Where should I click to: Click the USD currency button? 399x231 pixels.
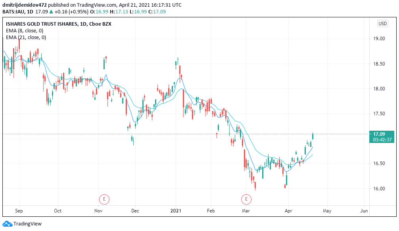(x=382, y=24)
